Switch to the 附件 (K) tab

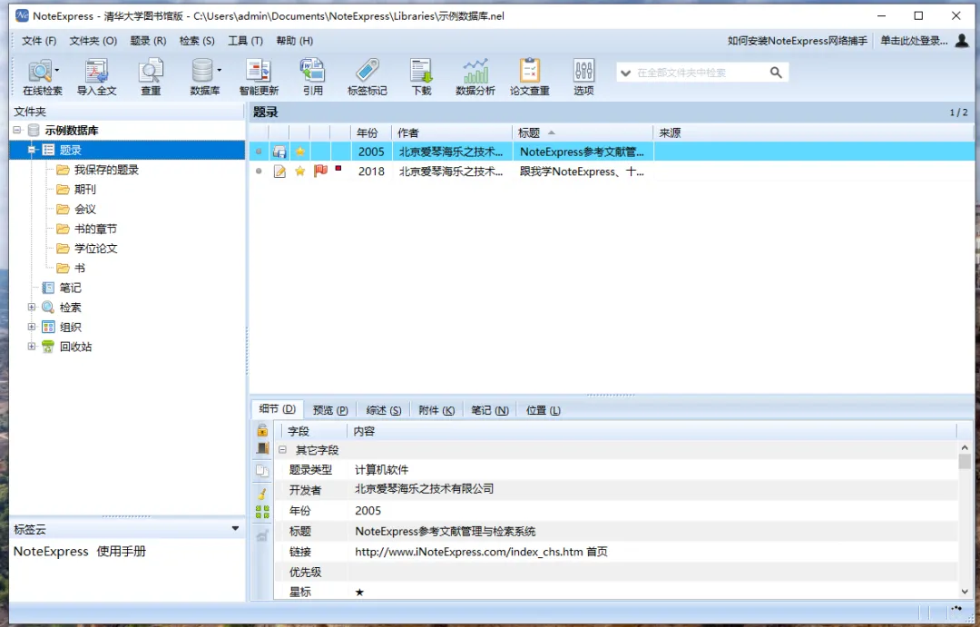pyautogui.click(x=436, y=410)
